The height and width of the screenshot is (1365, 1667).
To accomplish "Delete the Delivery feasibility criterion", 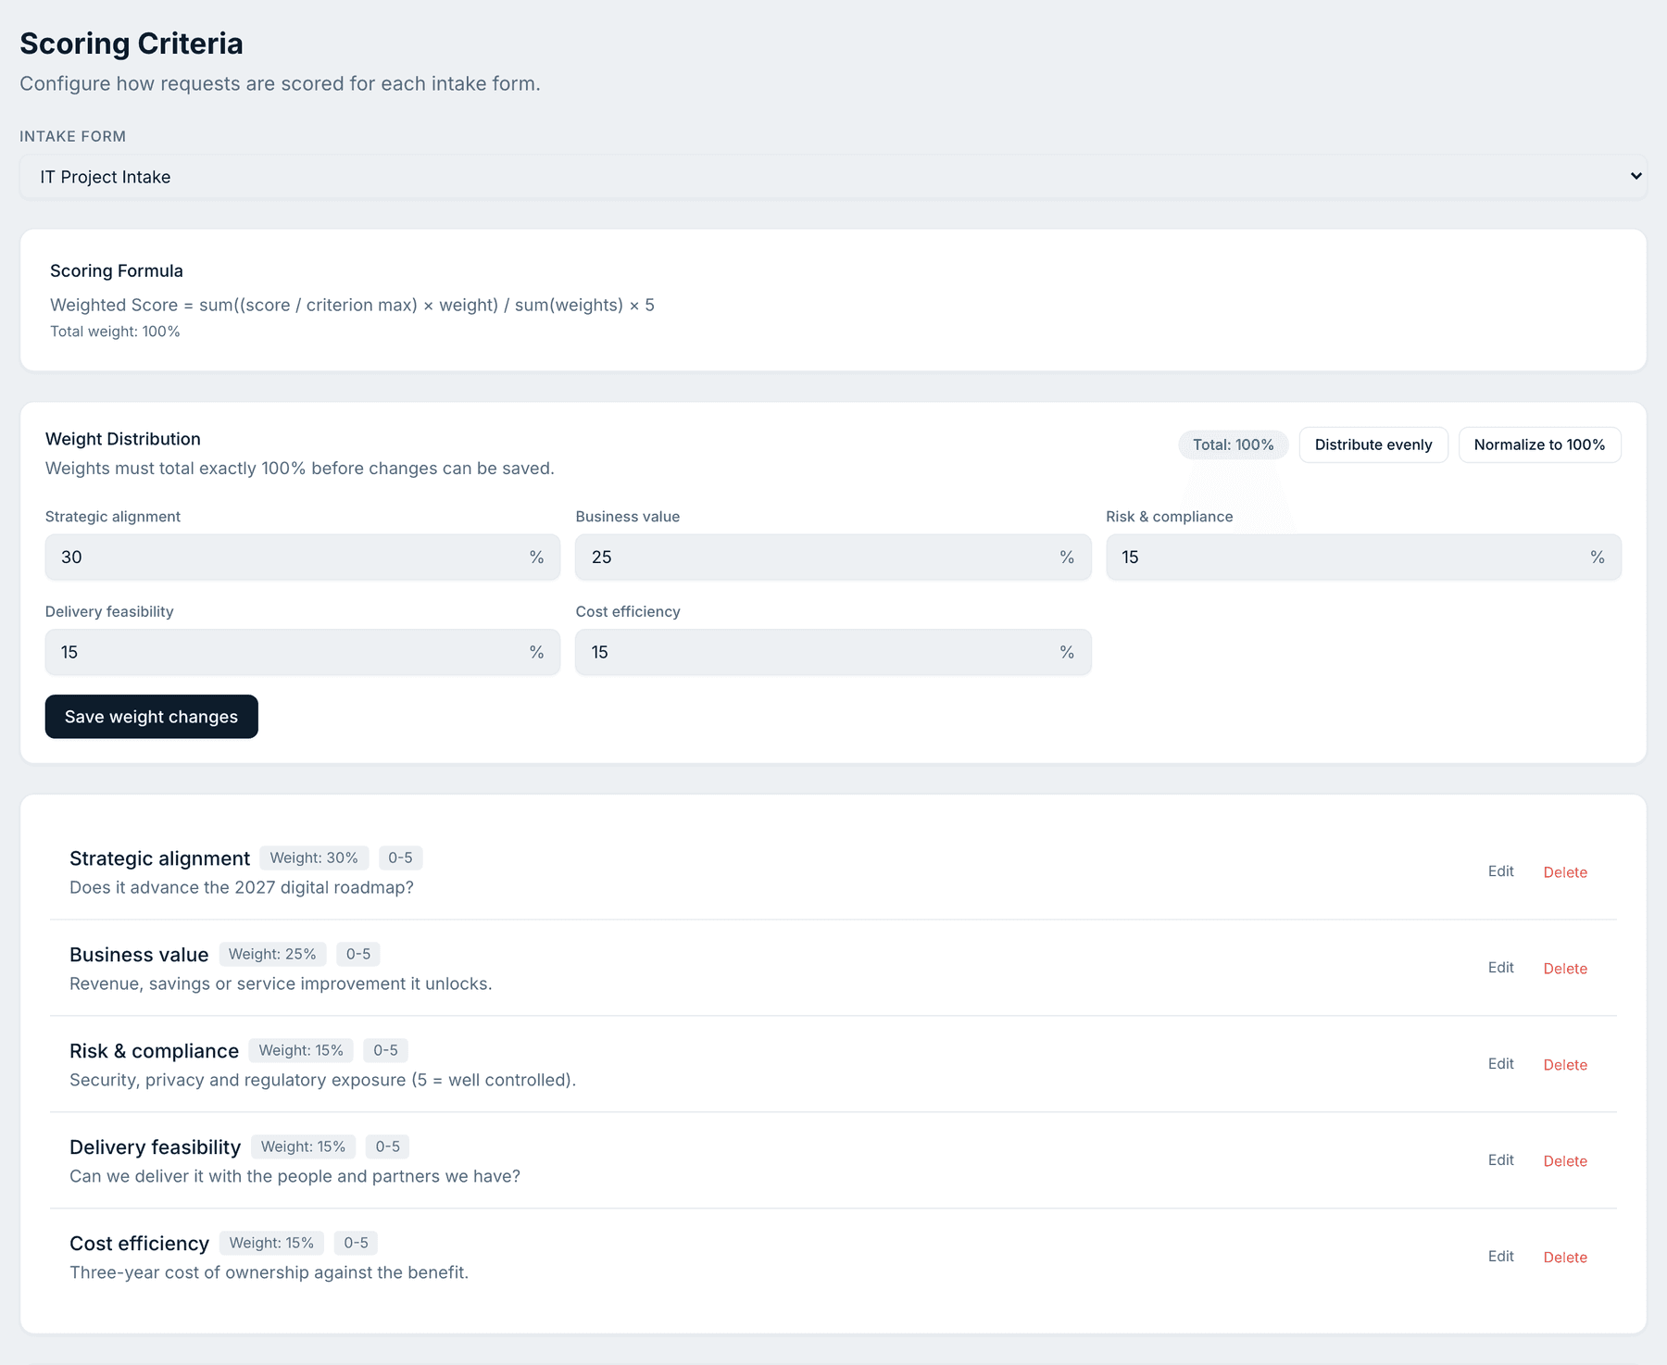I will coord(1565,1161).
